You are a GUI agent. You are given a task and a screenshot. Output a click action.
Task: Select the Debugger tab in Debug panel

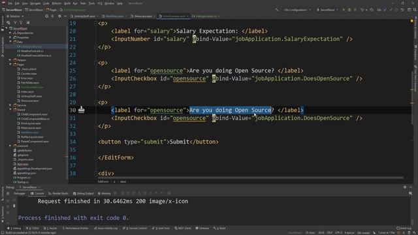click(19, 193)
